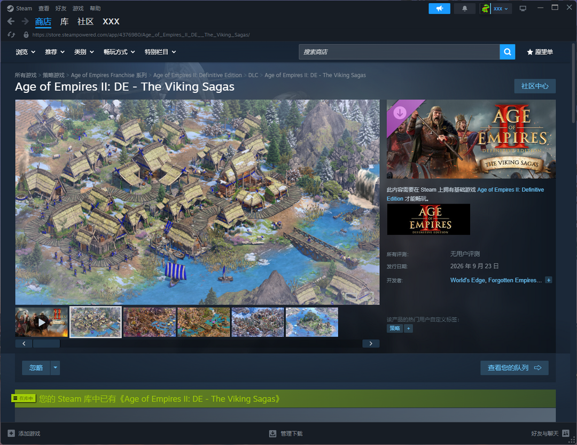Click the plus icon next to 添加游戏
Screen dimensions: 577x445
click(x=11, y=433)
